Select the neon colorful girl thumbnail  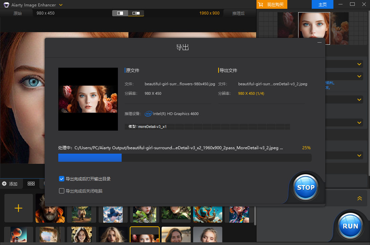tap(239, 215)
